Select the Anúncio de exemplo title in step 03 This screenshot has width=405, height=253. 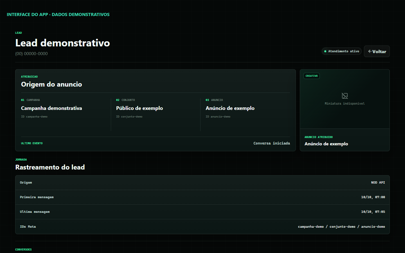[x=230, y=108]
